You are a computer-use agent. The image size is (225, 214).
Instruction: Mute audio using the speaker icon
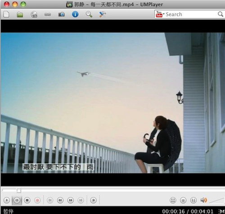tap(204, 200)
